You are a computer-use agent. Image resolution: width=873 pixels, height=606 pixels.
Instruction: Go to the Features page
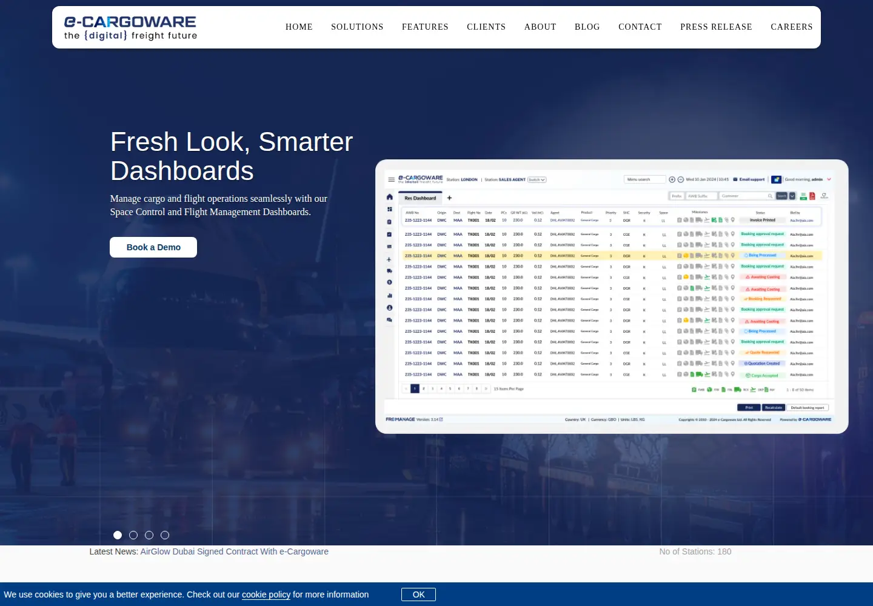pos(425,27)
